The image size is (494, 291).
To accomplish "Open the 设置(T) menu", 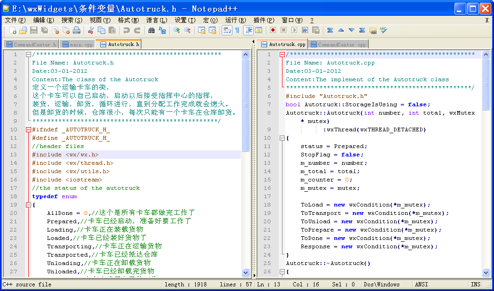I will [185, 20].
